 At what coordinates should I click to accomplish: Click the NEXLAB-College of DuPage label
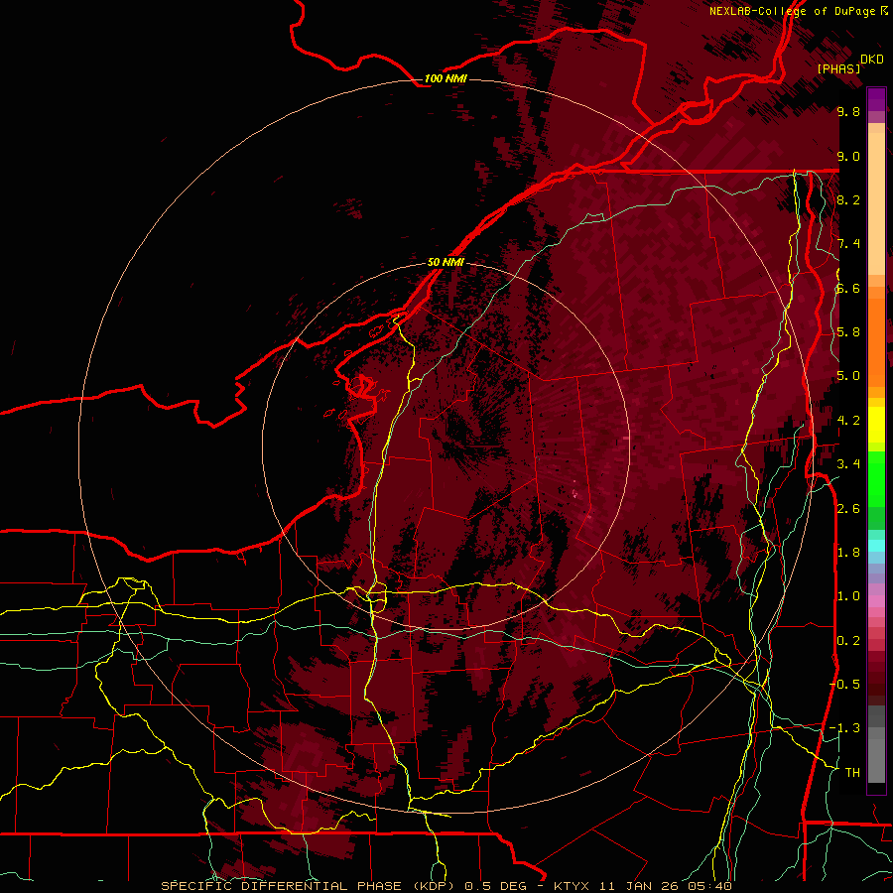(792, 11)
